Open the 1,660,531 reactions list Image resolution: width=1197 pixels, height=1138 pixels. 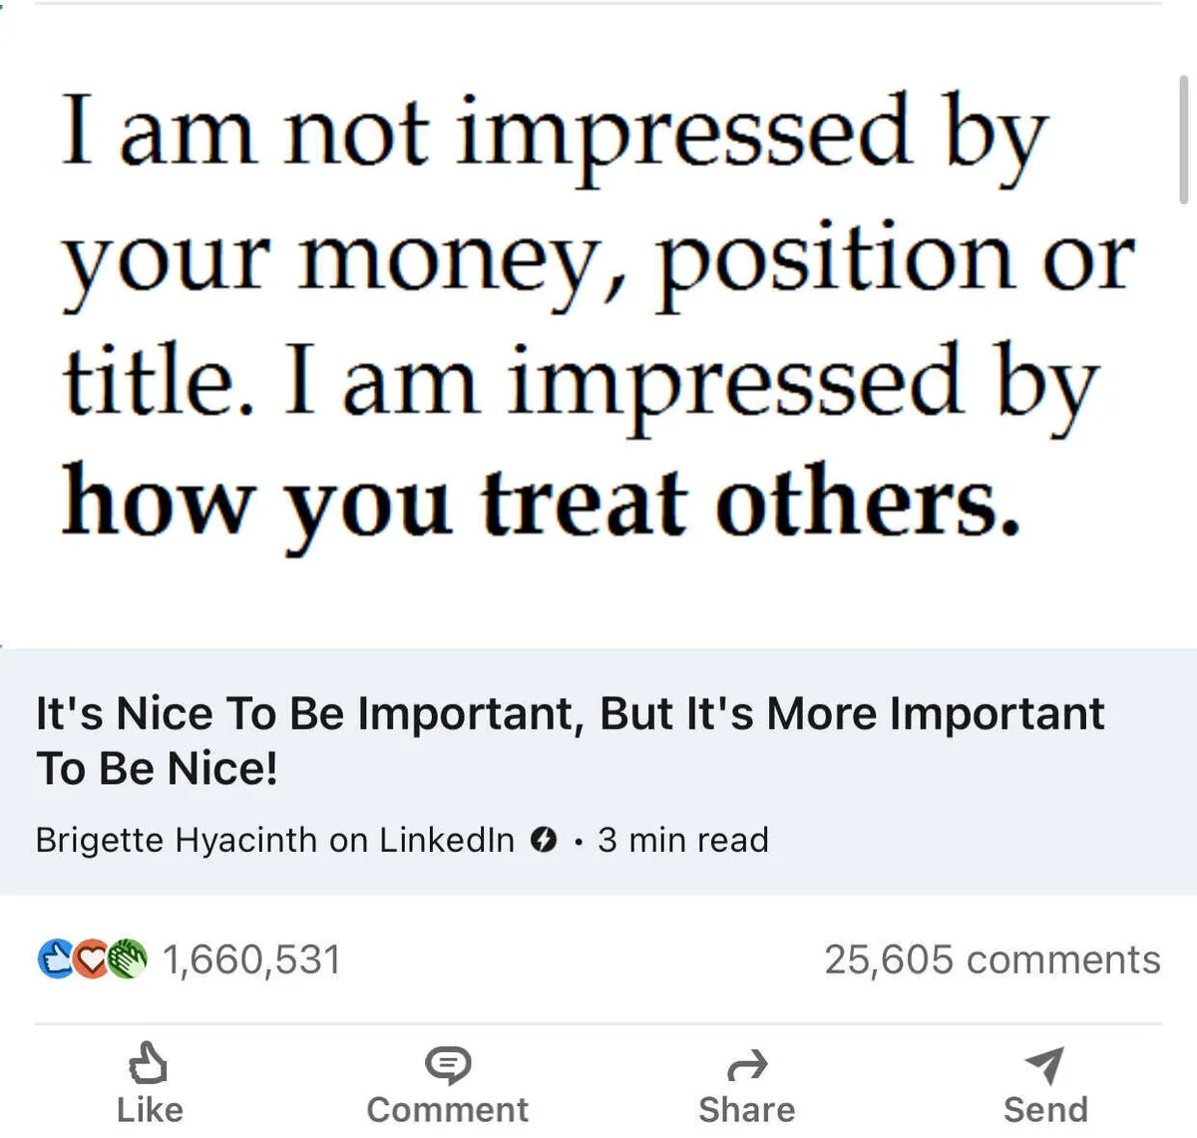[251, 959]
